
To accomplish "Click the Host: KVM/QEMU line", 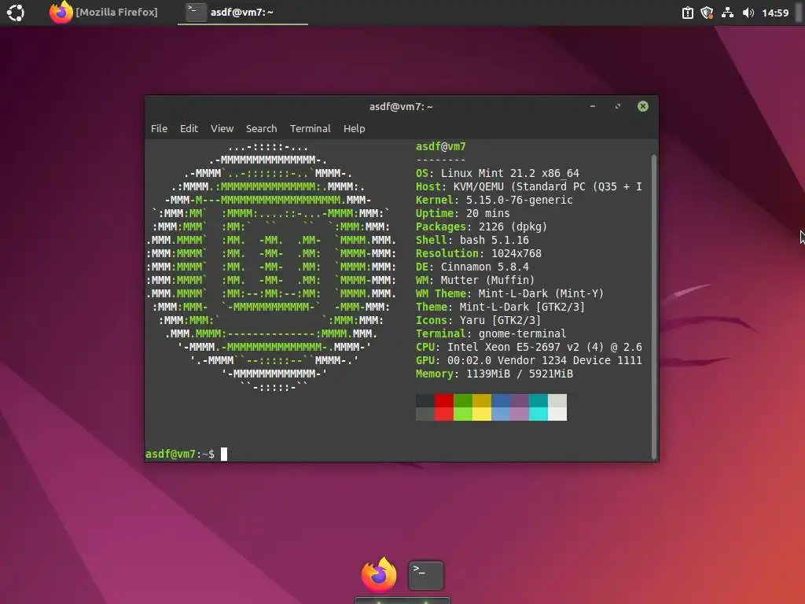I will pos(528,186).
